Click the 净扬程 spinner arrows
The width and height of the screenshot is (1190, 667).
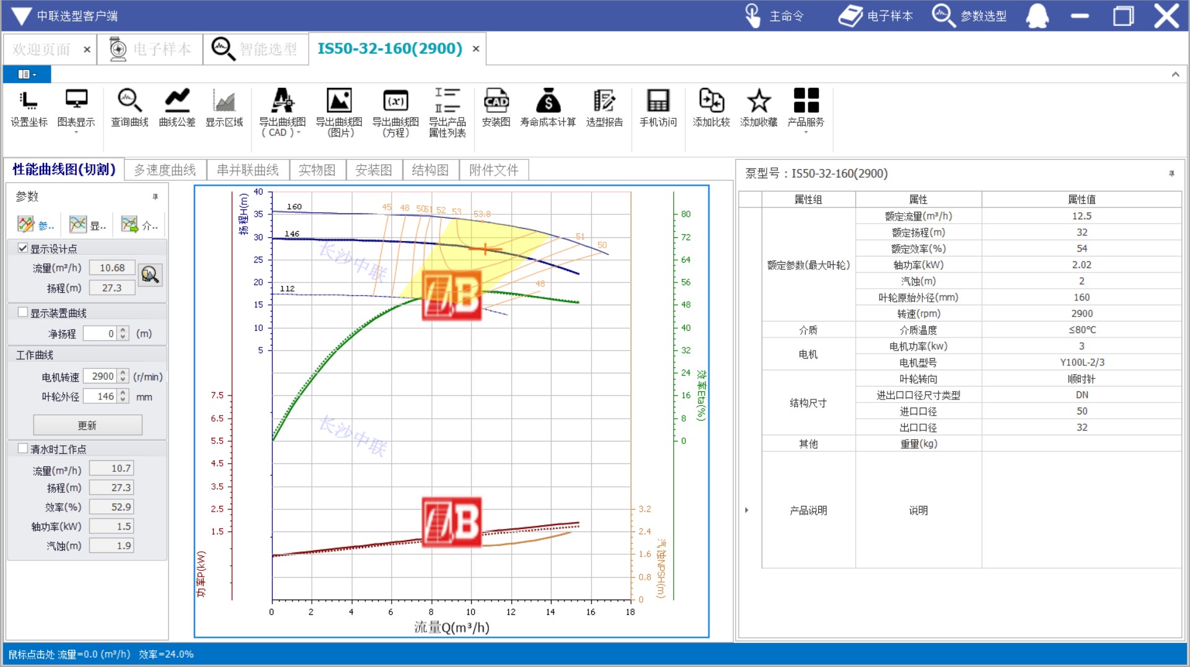tap(123, 333)
